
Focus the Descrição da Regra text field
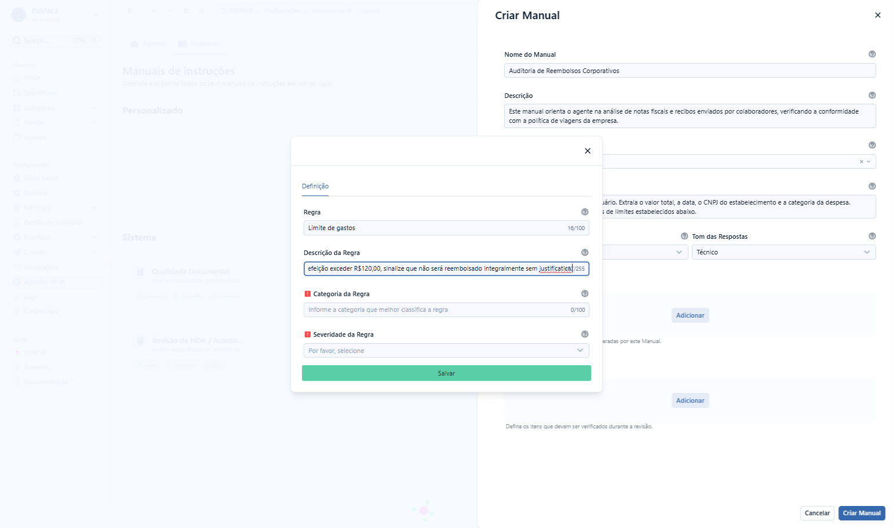click(446, 268)
